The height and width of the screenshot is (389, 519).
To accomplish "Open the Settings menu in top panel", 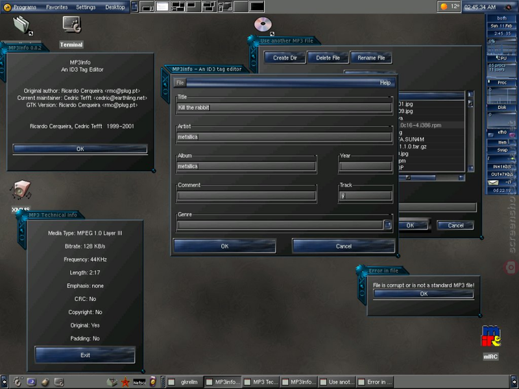I will click(86, 7).
